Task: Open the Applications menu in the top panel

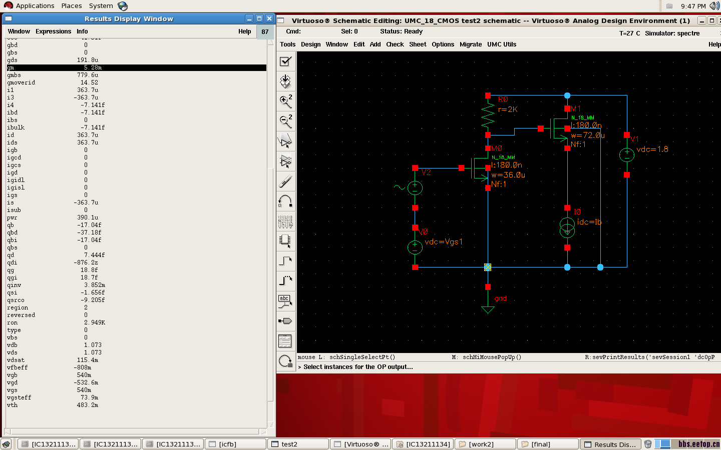Action: pyautogui.click(x=35, y=6)
